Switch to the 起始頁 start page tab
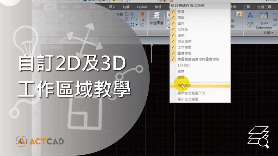This screenshot has width=278, height=156. [55, 40]
